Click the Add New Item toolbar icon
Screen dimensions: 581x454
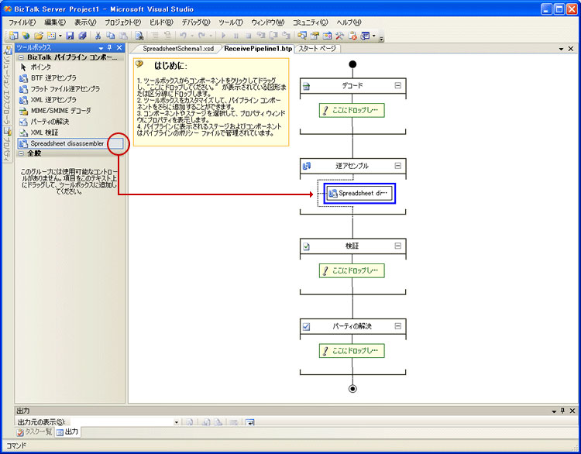click(x=51, y=36)
